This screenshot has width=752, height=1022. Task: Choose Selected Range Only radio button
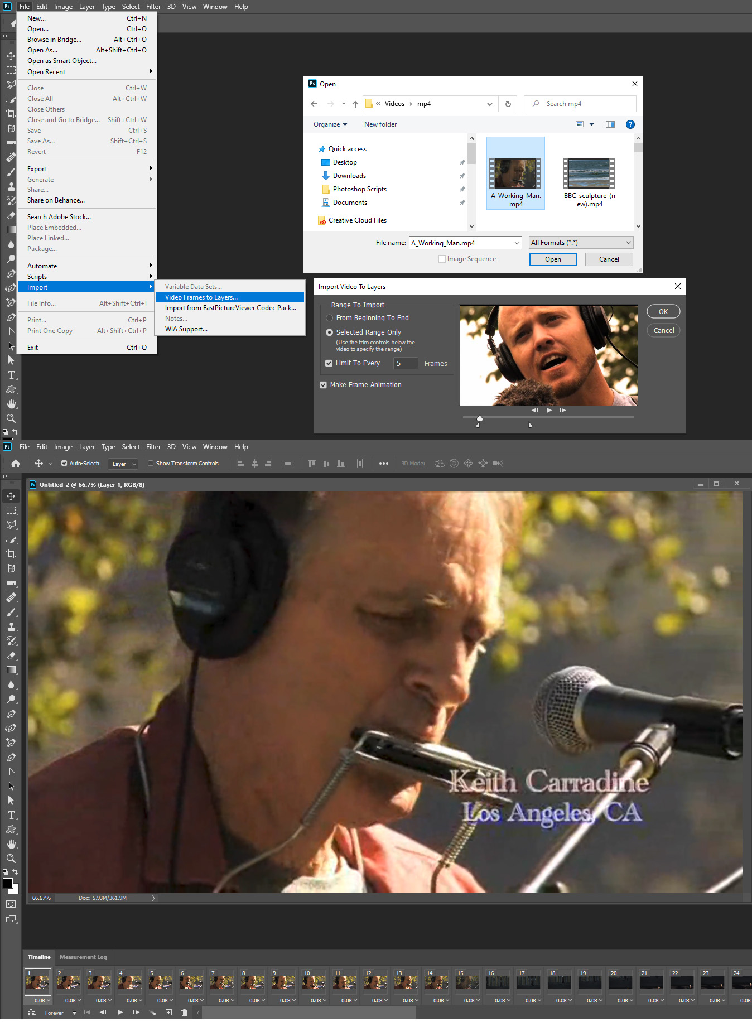[x=330, y=332]
